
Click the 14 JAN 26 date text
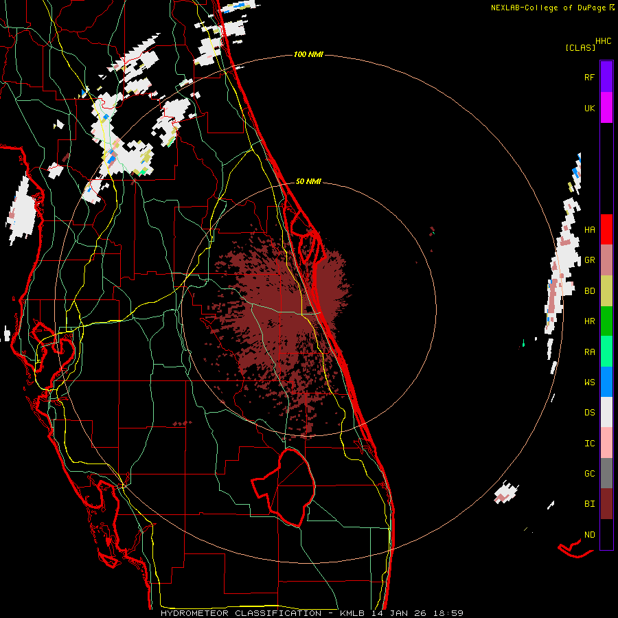[399, 613]
